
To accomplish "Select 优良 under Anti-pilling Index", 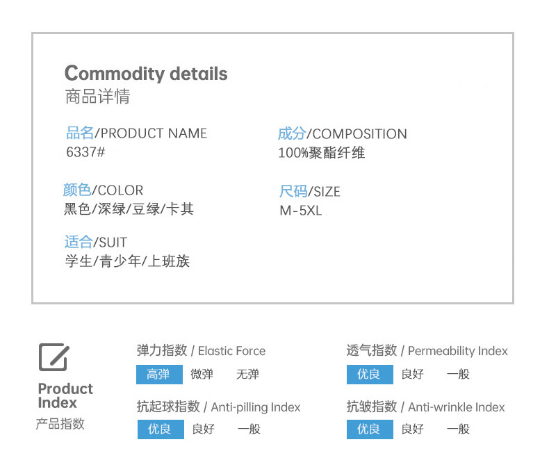I will pos(161,429).
